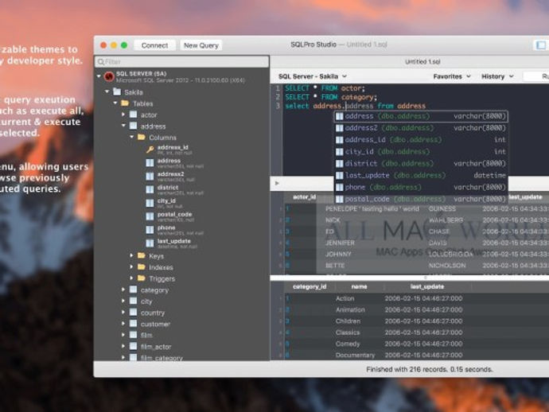Expand the city table

pos(123,301)
